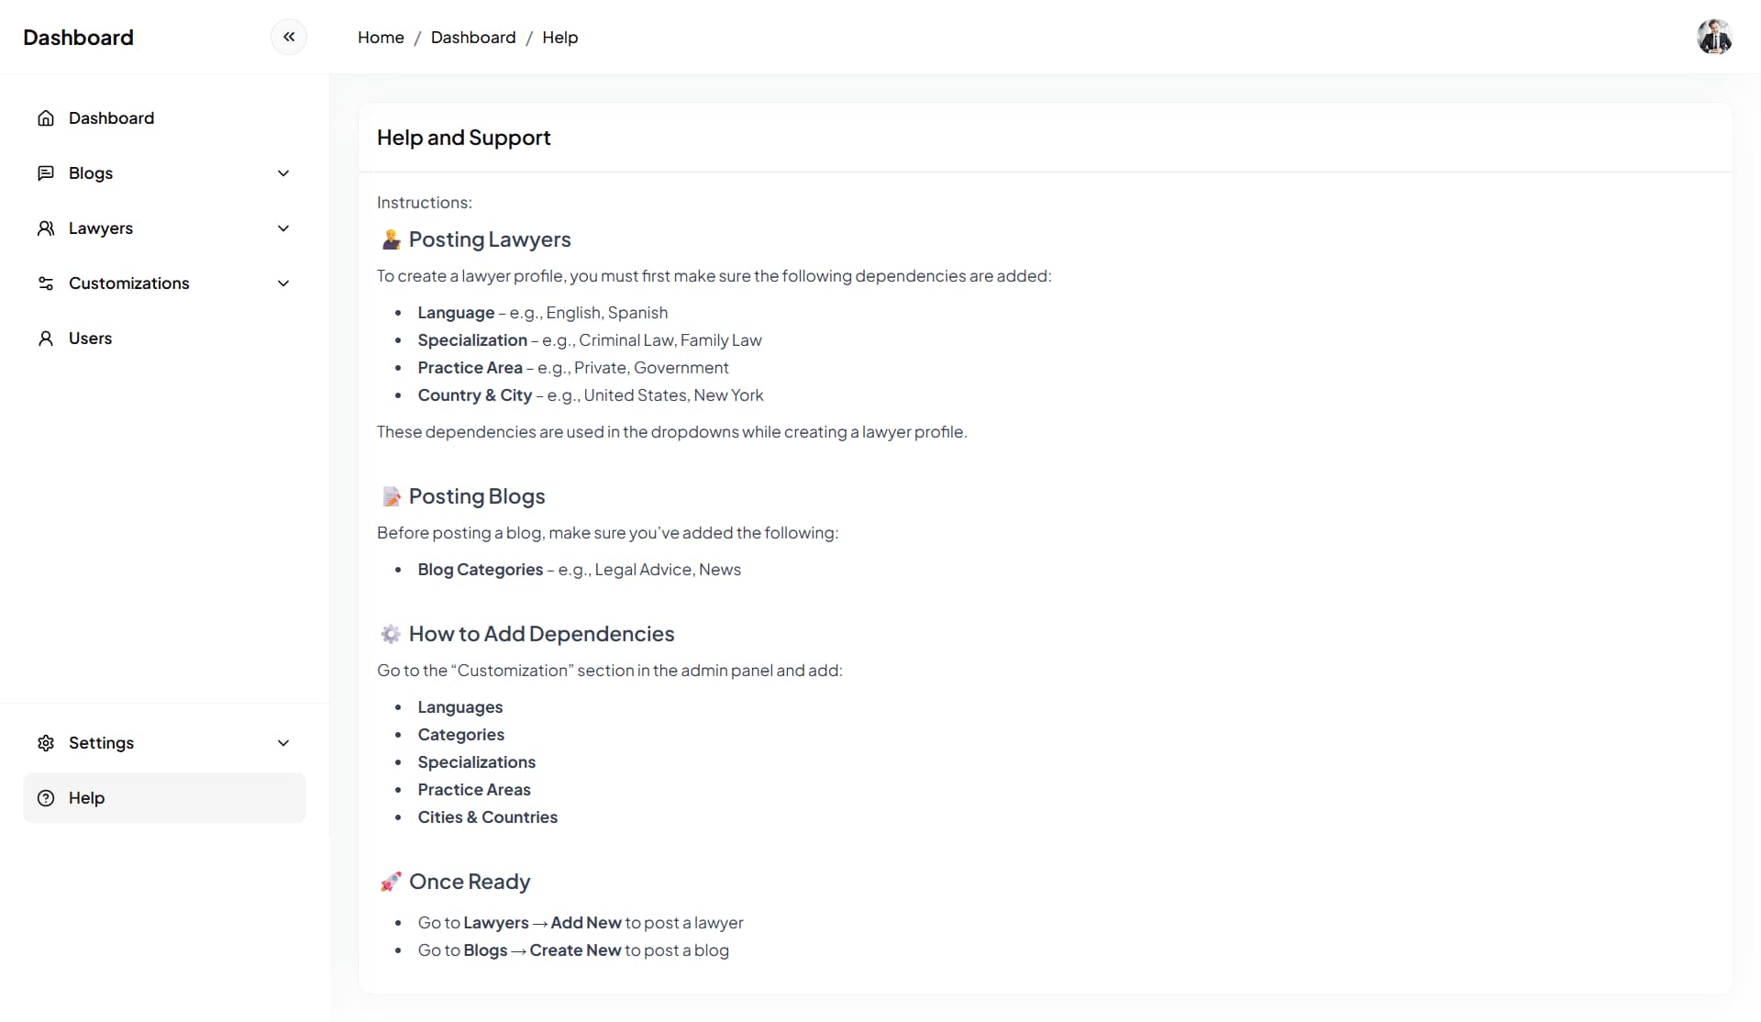The image size is (1761, 1022).
Task: Click the Users person icon
Action: pos(46,339)
